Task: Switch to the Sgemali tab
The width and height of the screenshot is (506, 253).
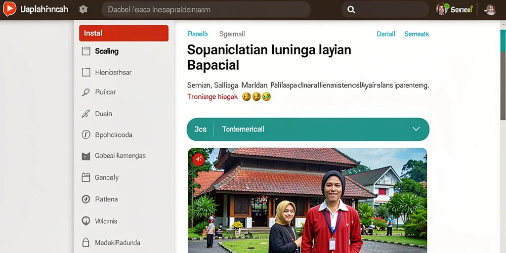Action: 232,34
